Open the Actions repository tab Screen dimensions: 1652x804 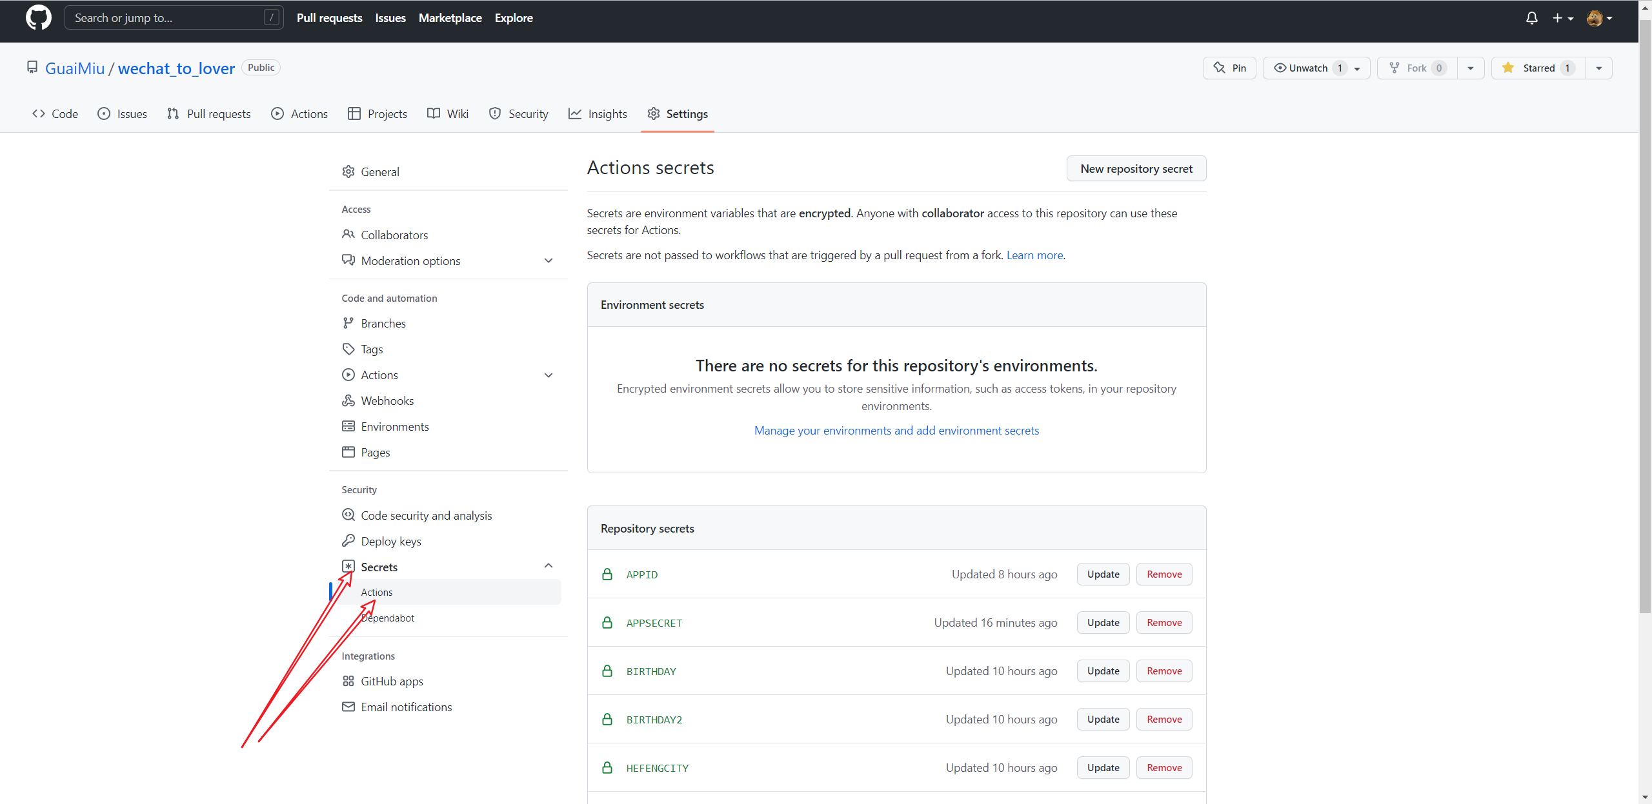(x=300, y=113)
